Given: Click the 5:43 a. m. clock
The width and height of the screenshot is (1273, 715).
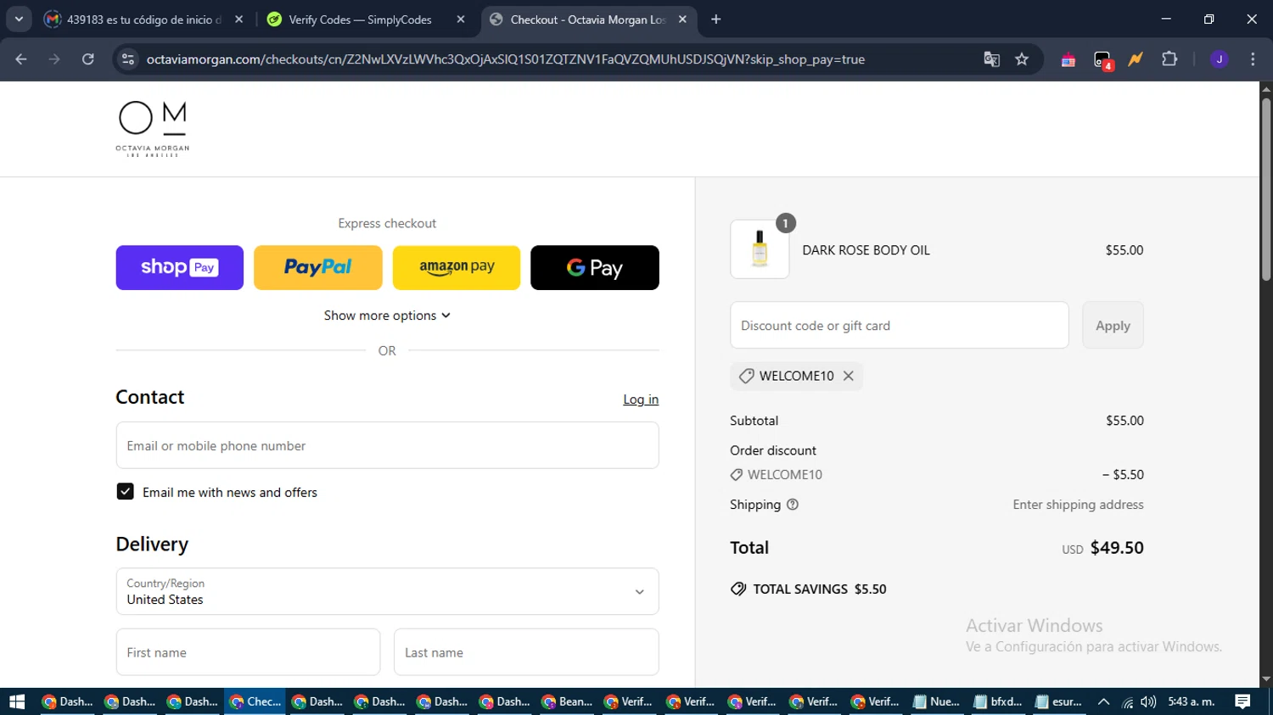Looking at the screenshot, I should click(1192, 701).
